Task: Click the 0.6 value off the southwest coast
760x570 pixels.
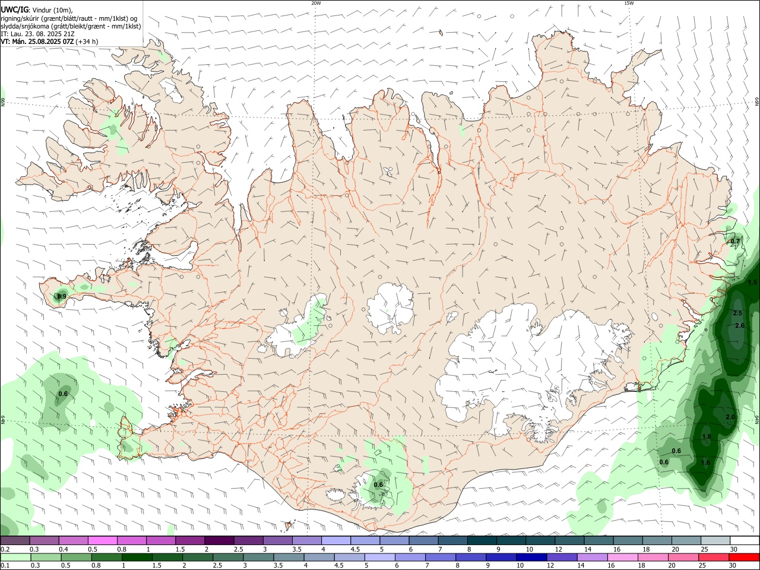Action: click(64, 394)
